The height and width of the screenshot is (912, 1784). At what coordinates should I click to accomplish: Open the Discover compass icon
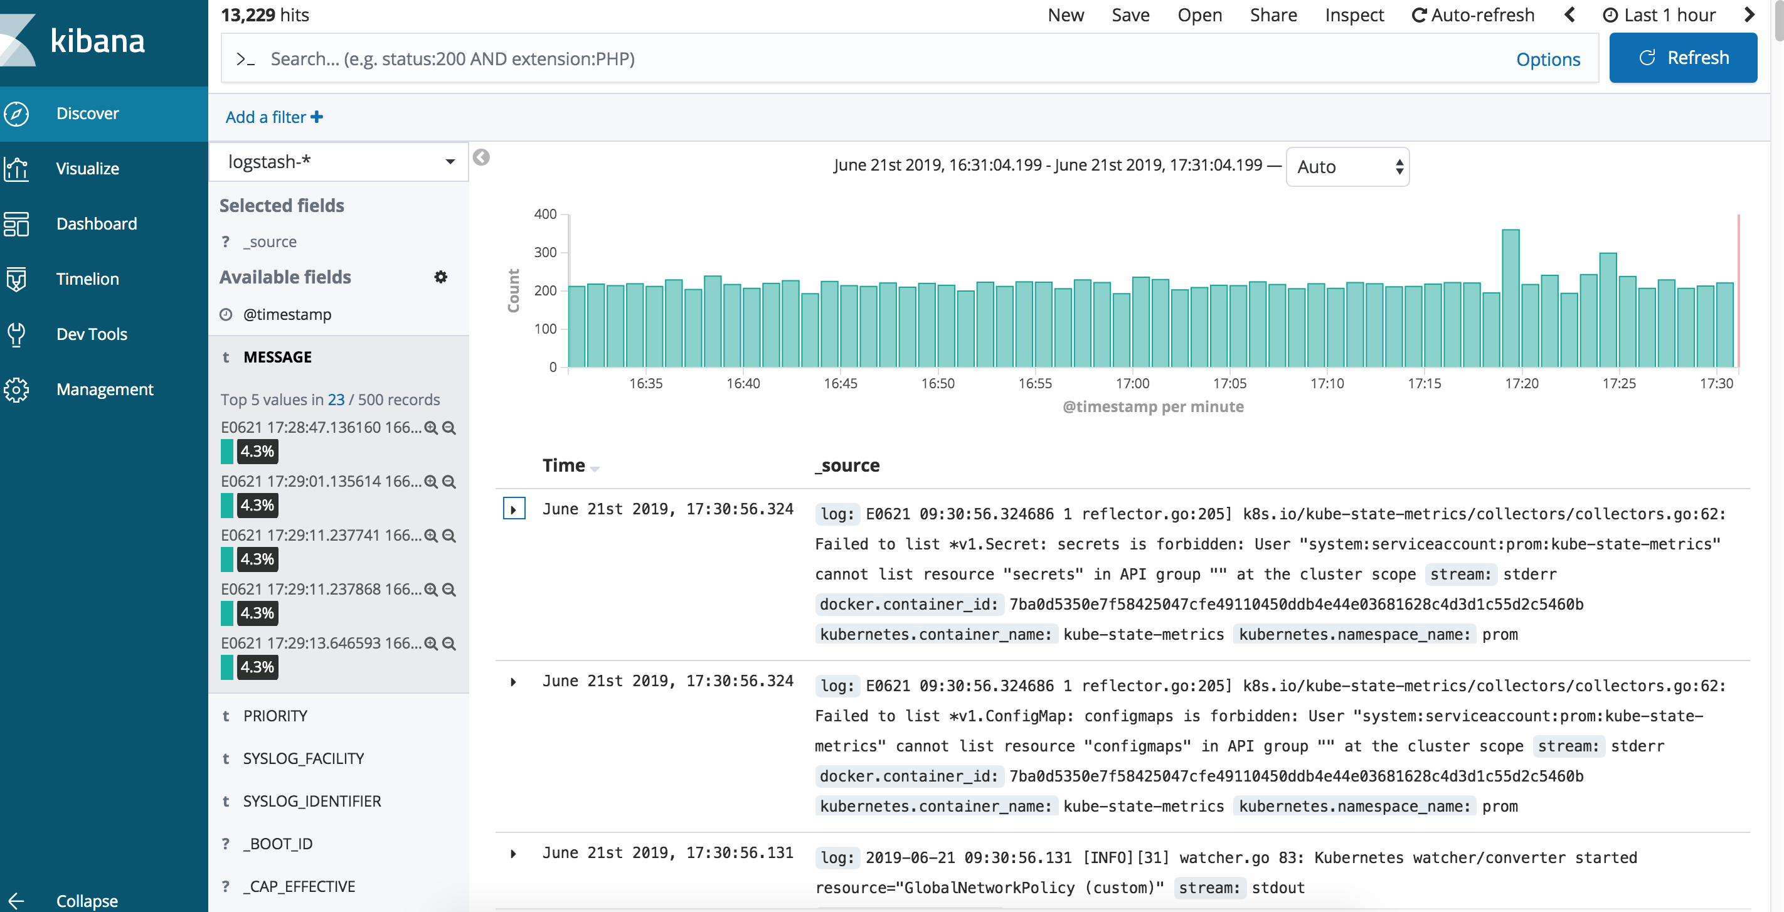pyautogui.click(x=16, y=114)
